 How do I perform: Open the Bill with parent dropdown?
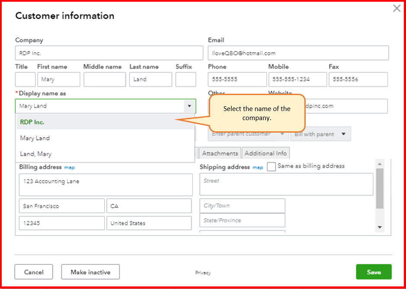[320, 134]
